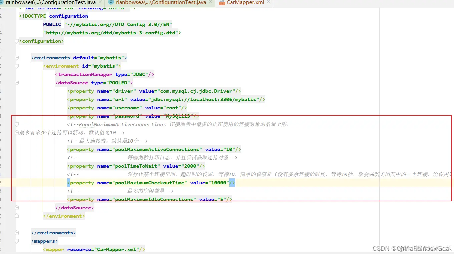The image size is (454, 254).
Task: Click the <mappers> opening tag
Action: click(44, 241)
